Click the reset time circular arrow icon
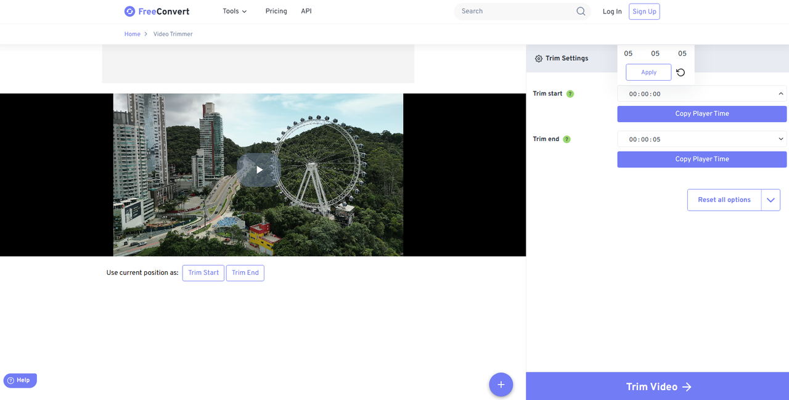Image resolution: width=789 pixels, height=400 pixels. [681, 72]
